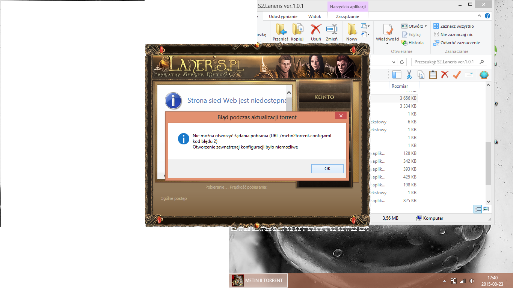The width and height of the screenshot is (513, 288).
Task: Click the shell icon in the toolbar
Action: (484, 75)
